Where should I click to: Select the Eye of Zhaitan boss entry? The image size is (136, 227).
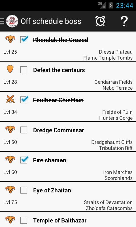(68, 197)
